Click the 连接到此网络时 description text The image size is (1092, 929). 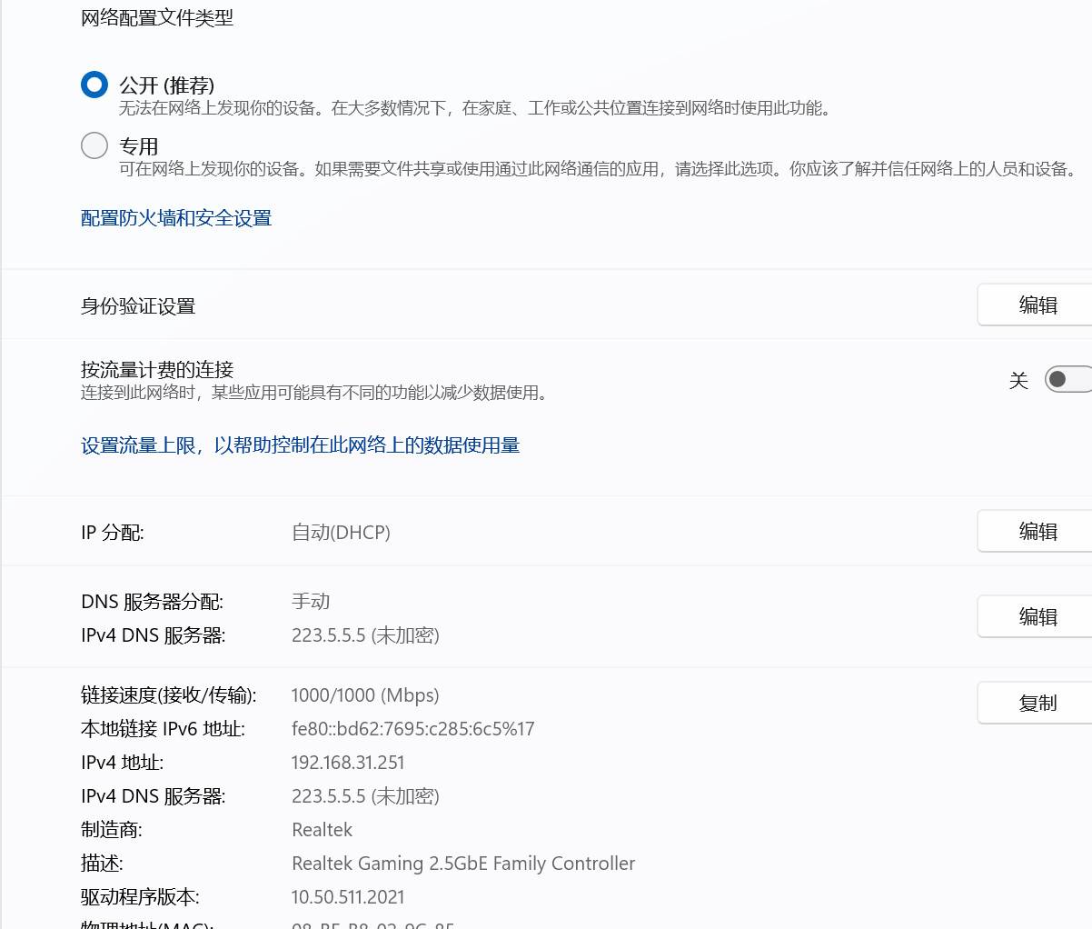tap(315, 393)
